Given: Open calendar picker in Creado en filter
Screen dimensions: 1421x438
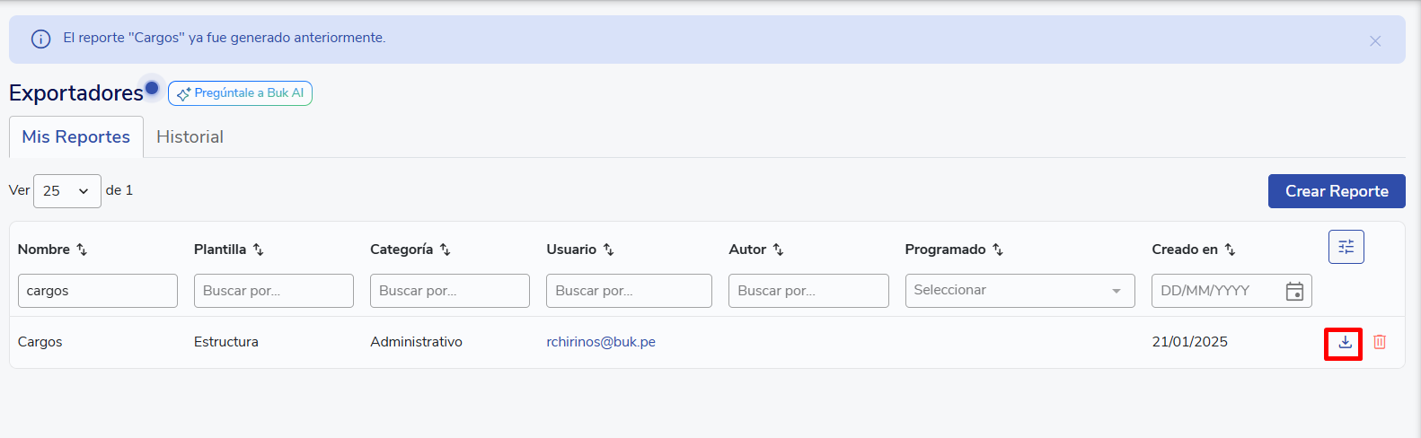Looking at the screenshot, I should [x=1293, y=291].
